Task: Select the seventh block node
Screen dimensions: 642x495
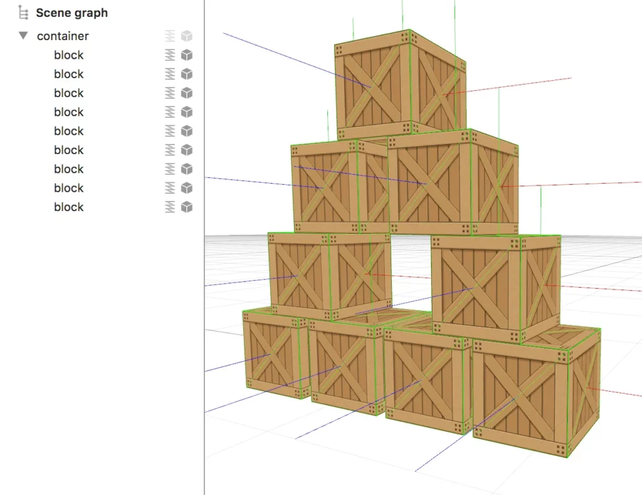Action: pyautogui.click(x=69, y=169)
